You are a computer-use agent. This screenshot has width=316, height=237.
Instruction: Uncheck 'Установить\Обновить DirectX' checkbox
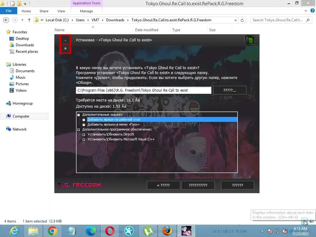tap(84, 135)
